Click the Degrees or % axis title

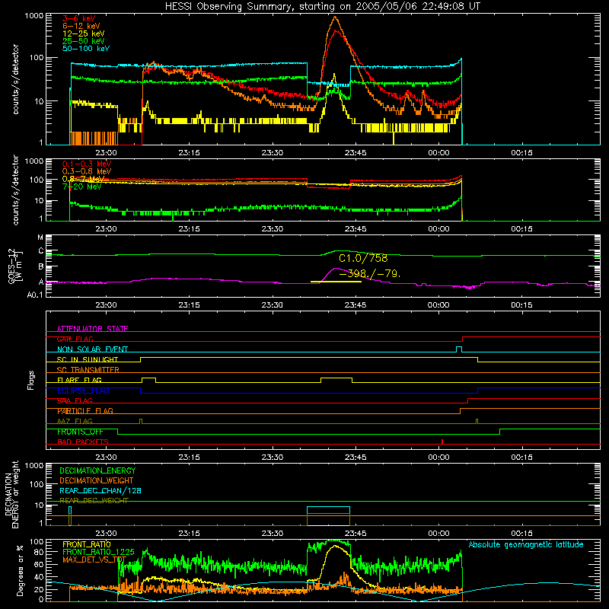tap(20, 571)
